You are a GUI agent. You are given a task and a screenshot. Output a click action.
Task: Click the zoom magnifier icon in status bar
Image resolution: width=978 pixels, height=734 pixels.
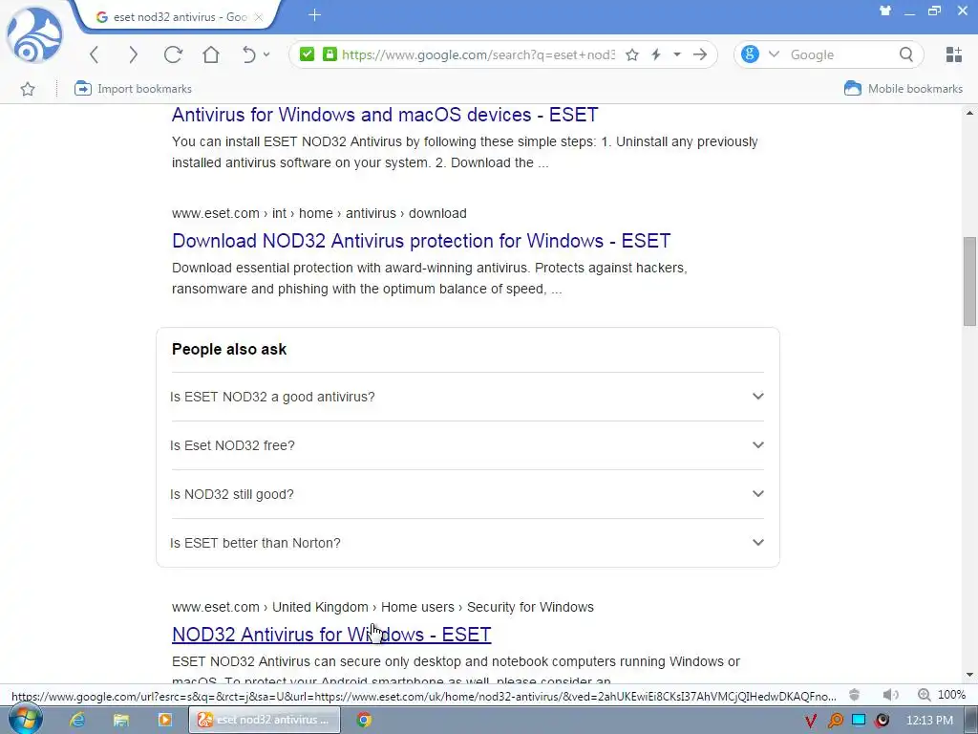pyautogui.click(x=924, y=695)
